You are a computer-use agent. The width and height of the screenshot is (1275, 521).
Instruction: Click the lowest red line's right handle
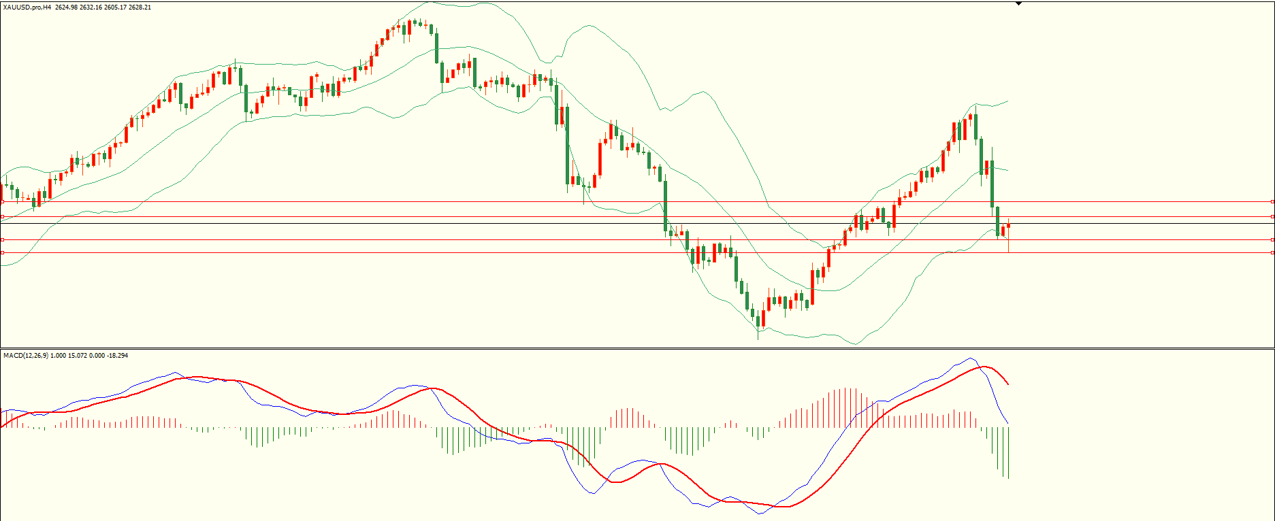1272,253
